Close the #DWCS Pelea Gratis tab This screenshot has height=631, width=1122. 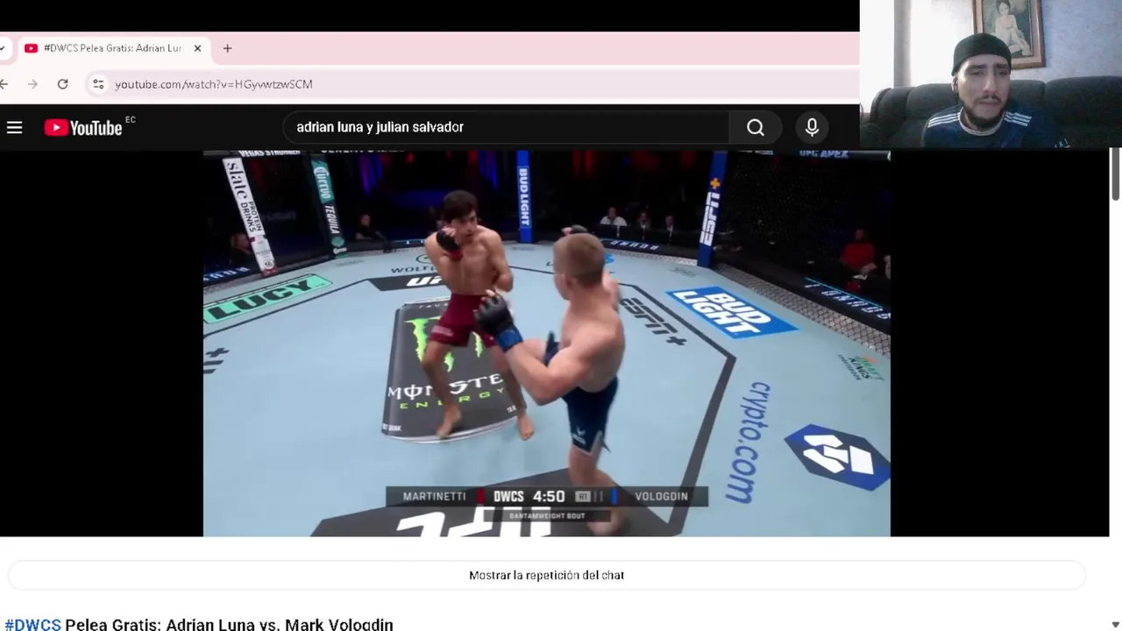(x=197, y=48)
